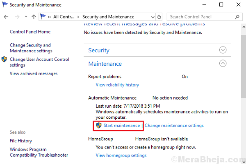Open Change maintenance settings
The height and width of the screenshot is (164, 246).
[174, 126]
